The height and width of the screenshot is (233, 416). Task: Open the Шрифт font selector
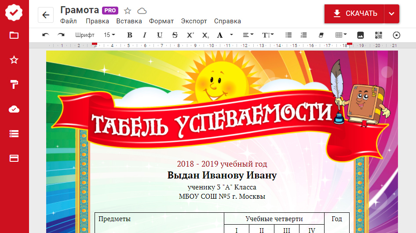(84, 35)
